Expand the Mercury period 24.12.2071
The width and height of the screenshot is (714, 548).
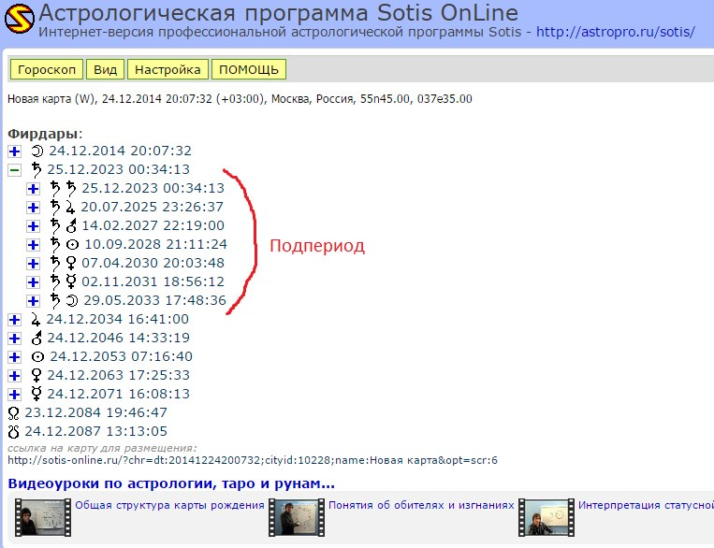pos(15,394)
